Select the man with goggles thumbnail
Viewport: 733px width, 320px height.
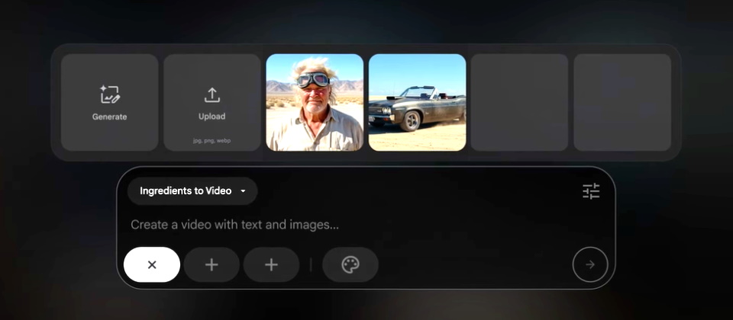(x=315, y=102)
